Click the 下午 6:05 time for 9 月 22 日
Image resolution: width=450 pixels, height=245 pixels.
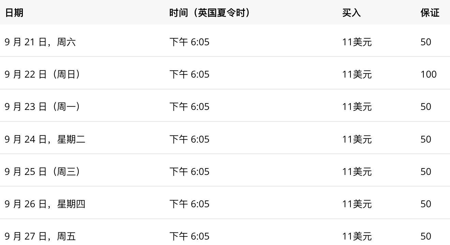[190, 74]
